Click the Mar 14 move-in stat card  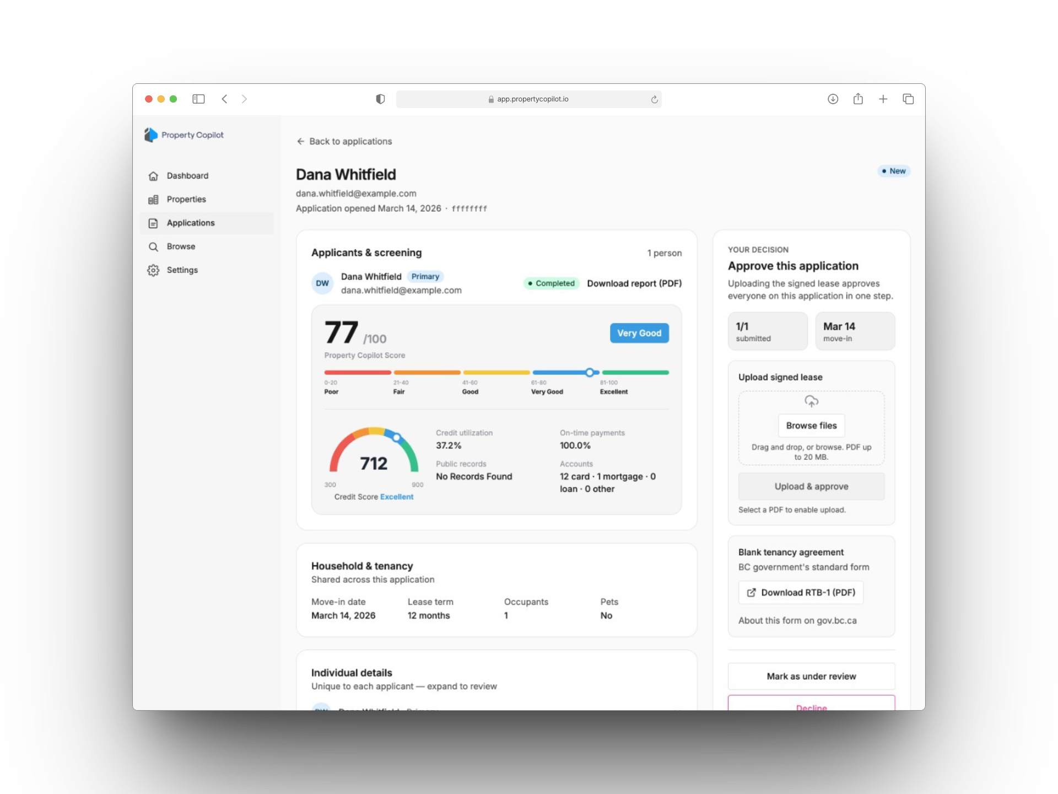tap(855, 331)
